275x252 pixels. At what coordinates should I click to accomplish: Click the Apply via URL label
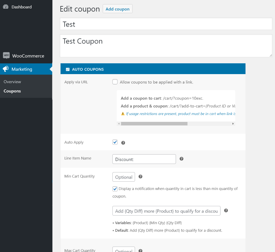click(76, 82)
